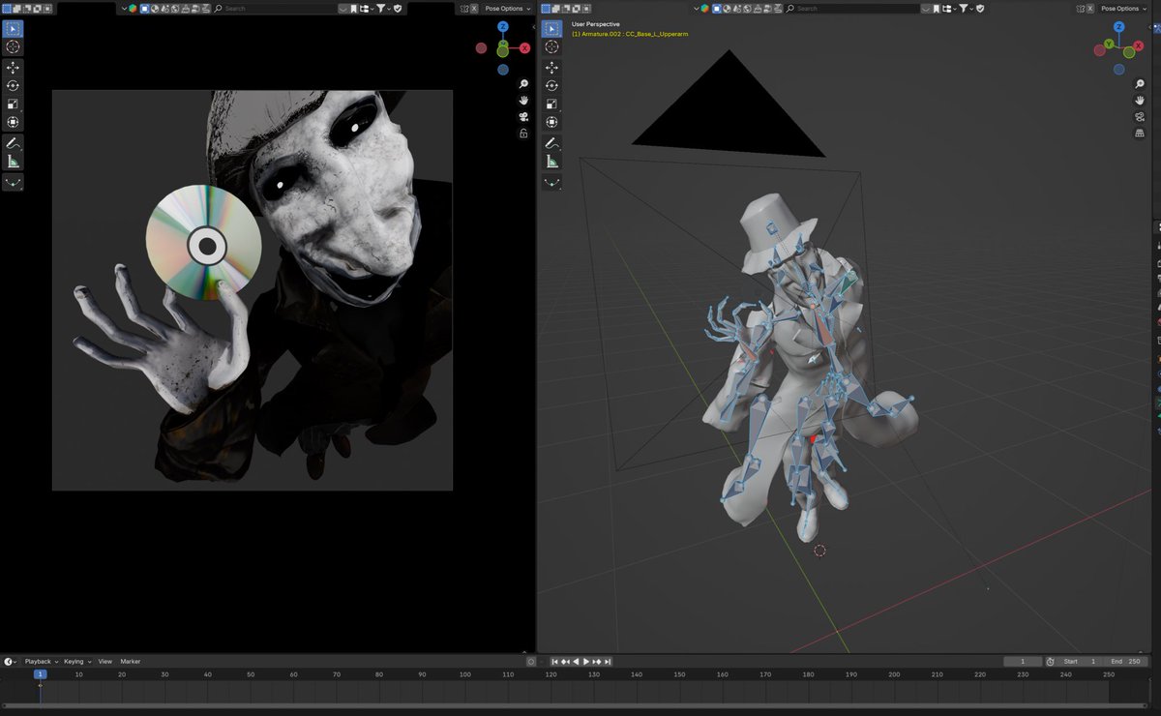Select the Transform tool in the camera-view viewport
The width and height of the screenshot is (1161, 716).
(14, 123)
